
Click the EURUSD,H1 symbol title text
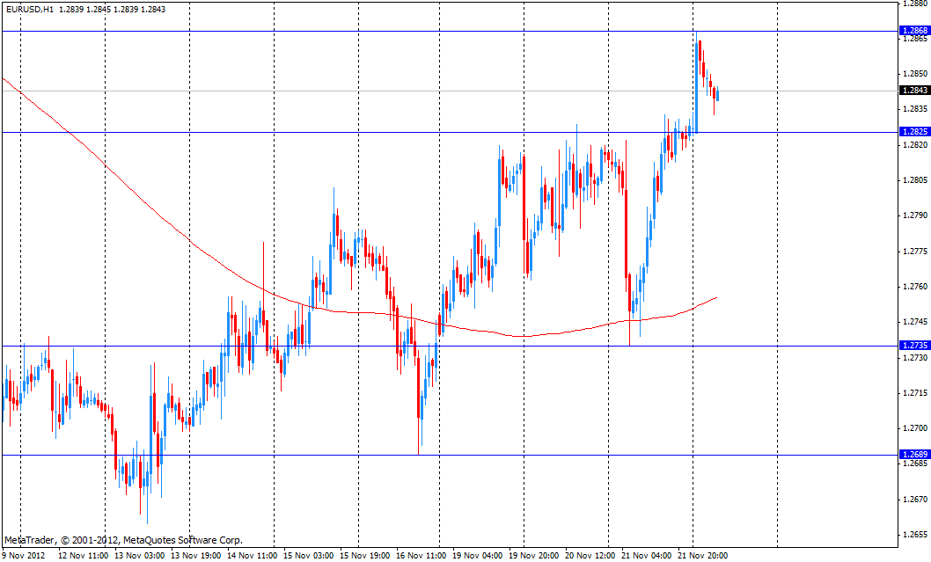pyautogui.click(x=30, y=10)
